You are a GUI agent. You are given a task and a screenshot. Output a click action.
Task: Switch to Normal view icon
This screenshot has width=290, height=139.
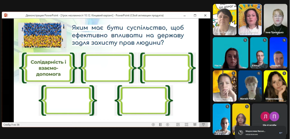178,125
